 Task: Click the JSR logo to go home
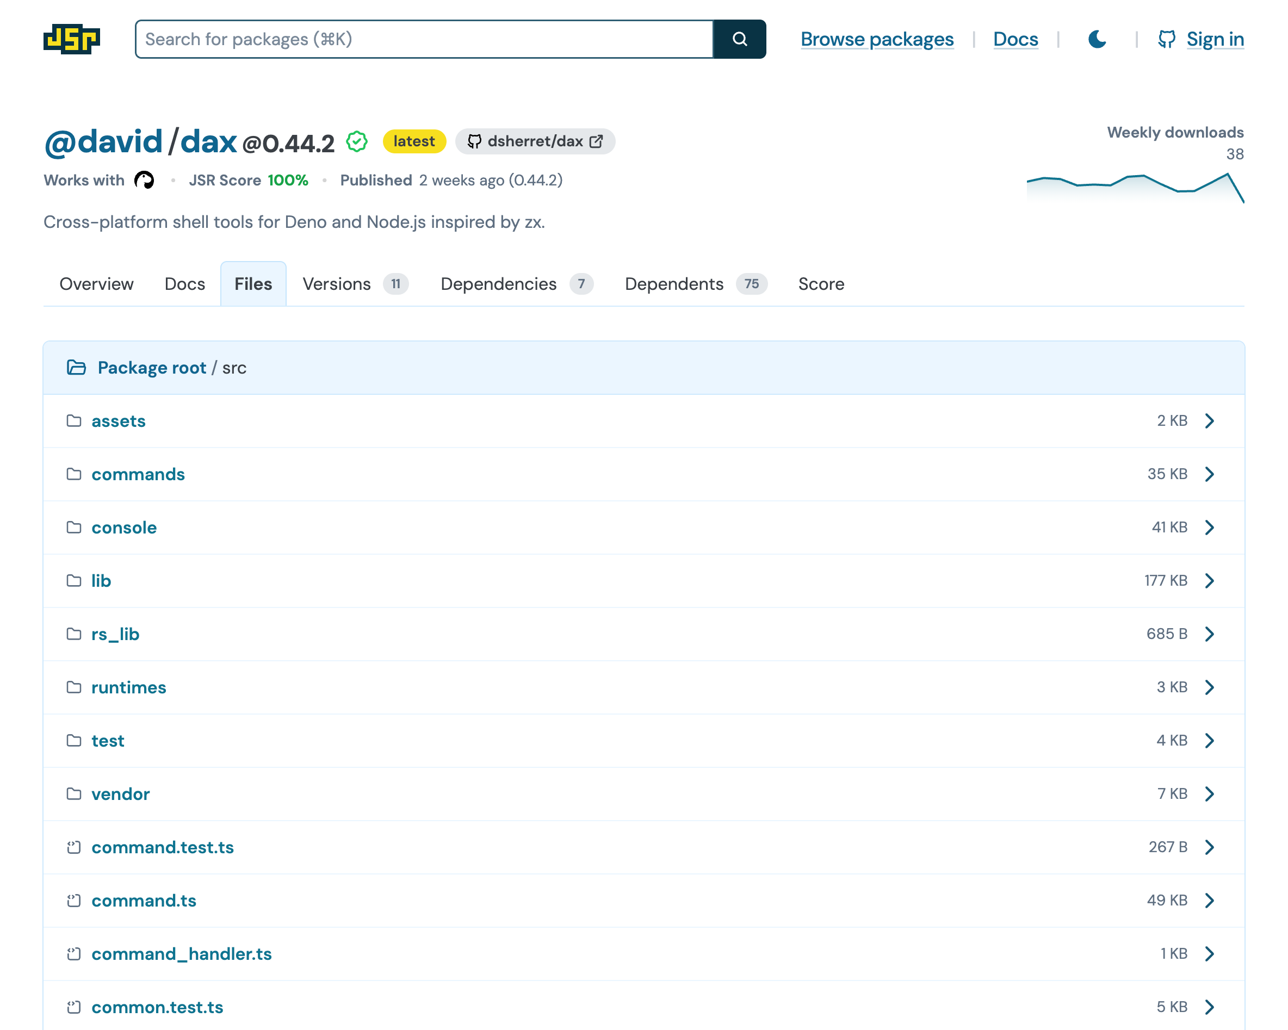(x=71, y=40)
